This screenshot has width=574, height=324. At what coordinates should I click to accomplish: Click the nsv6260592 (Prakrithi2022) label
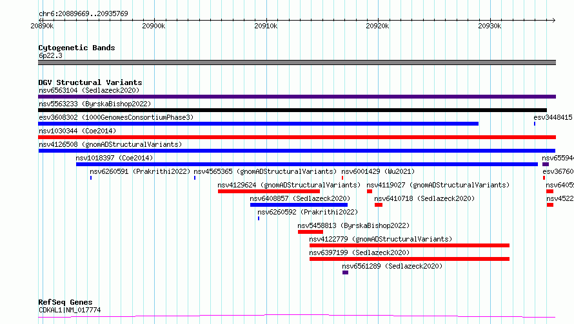[x=308, y=212]
